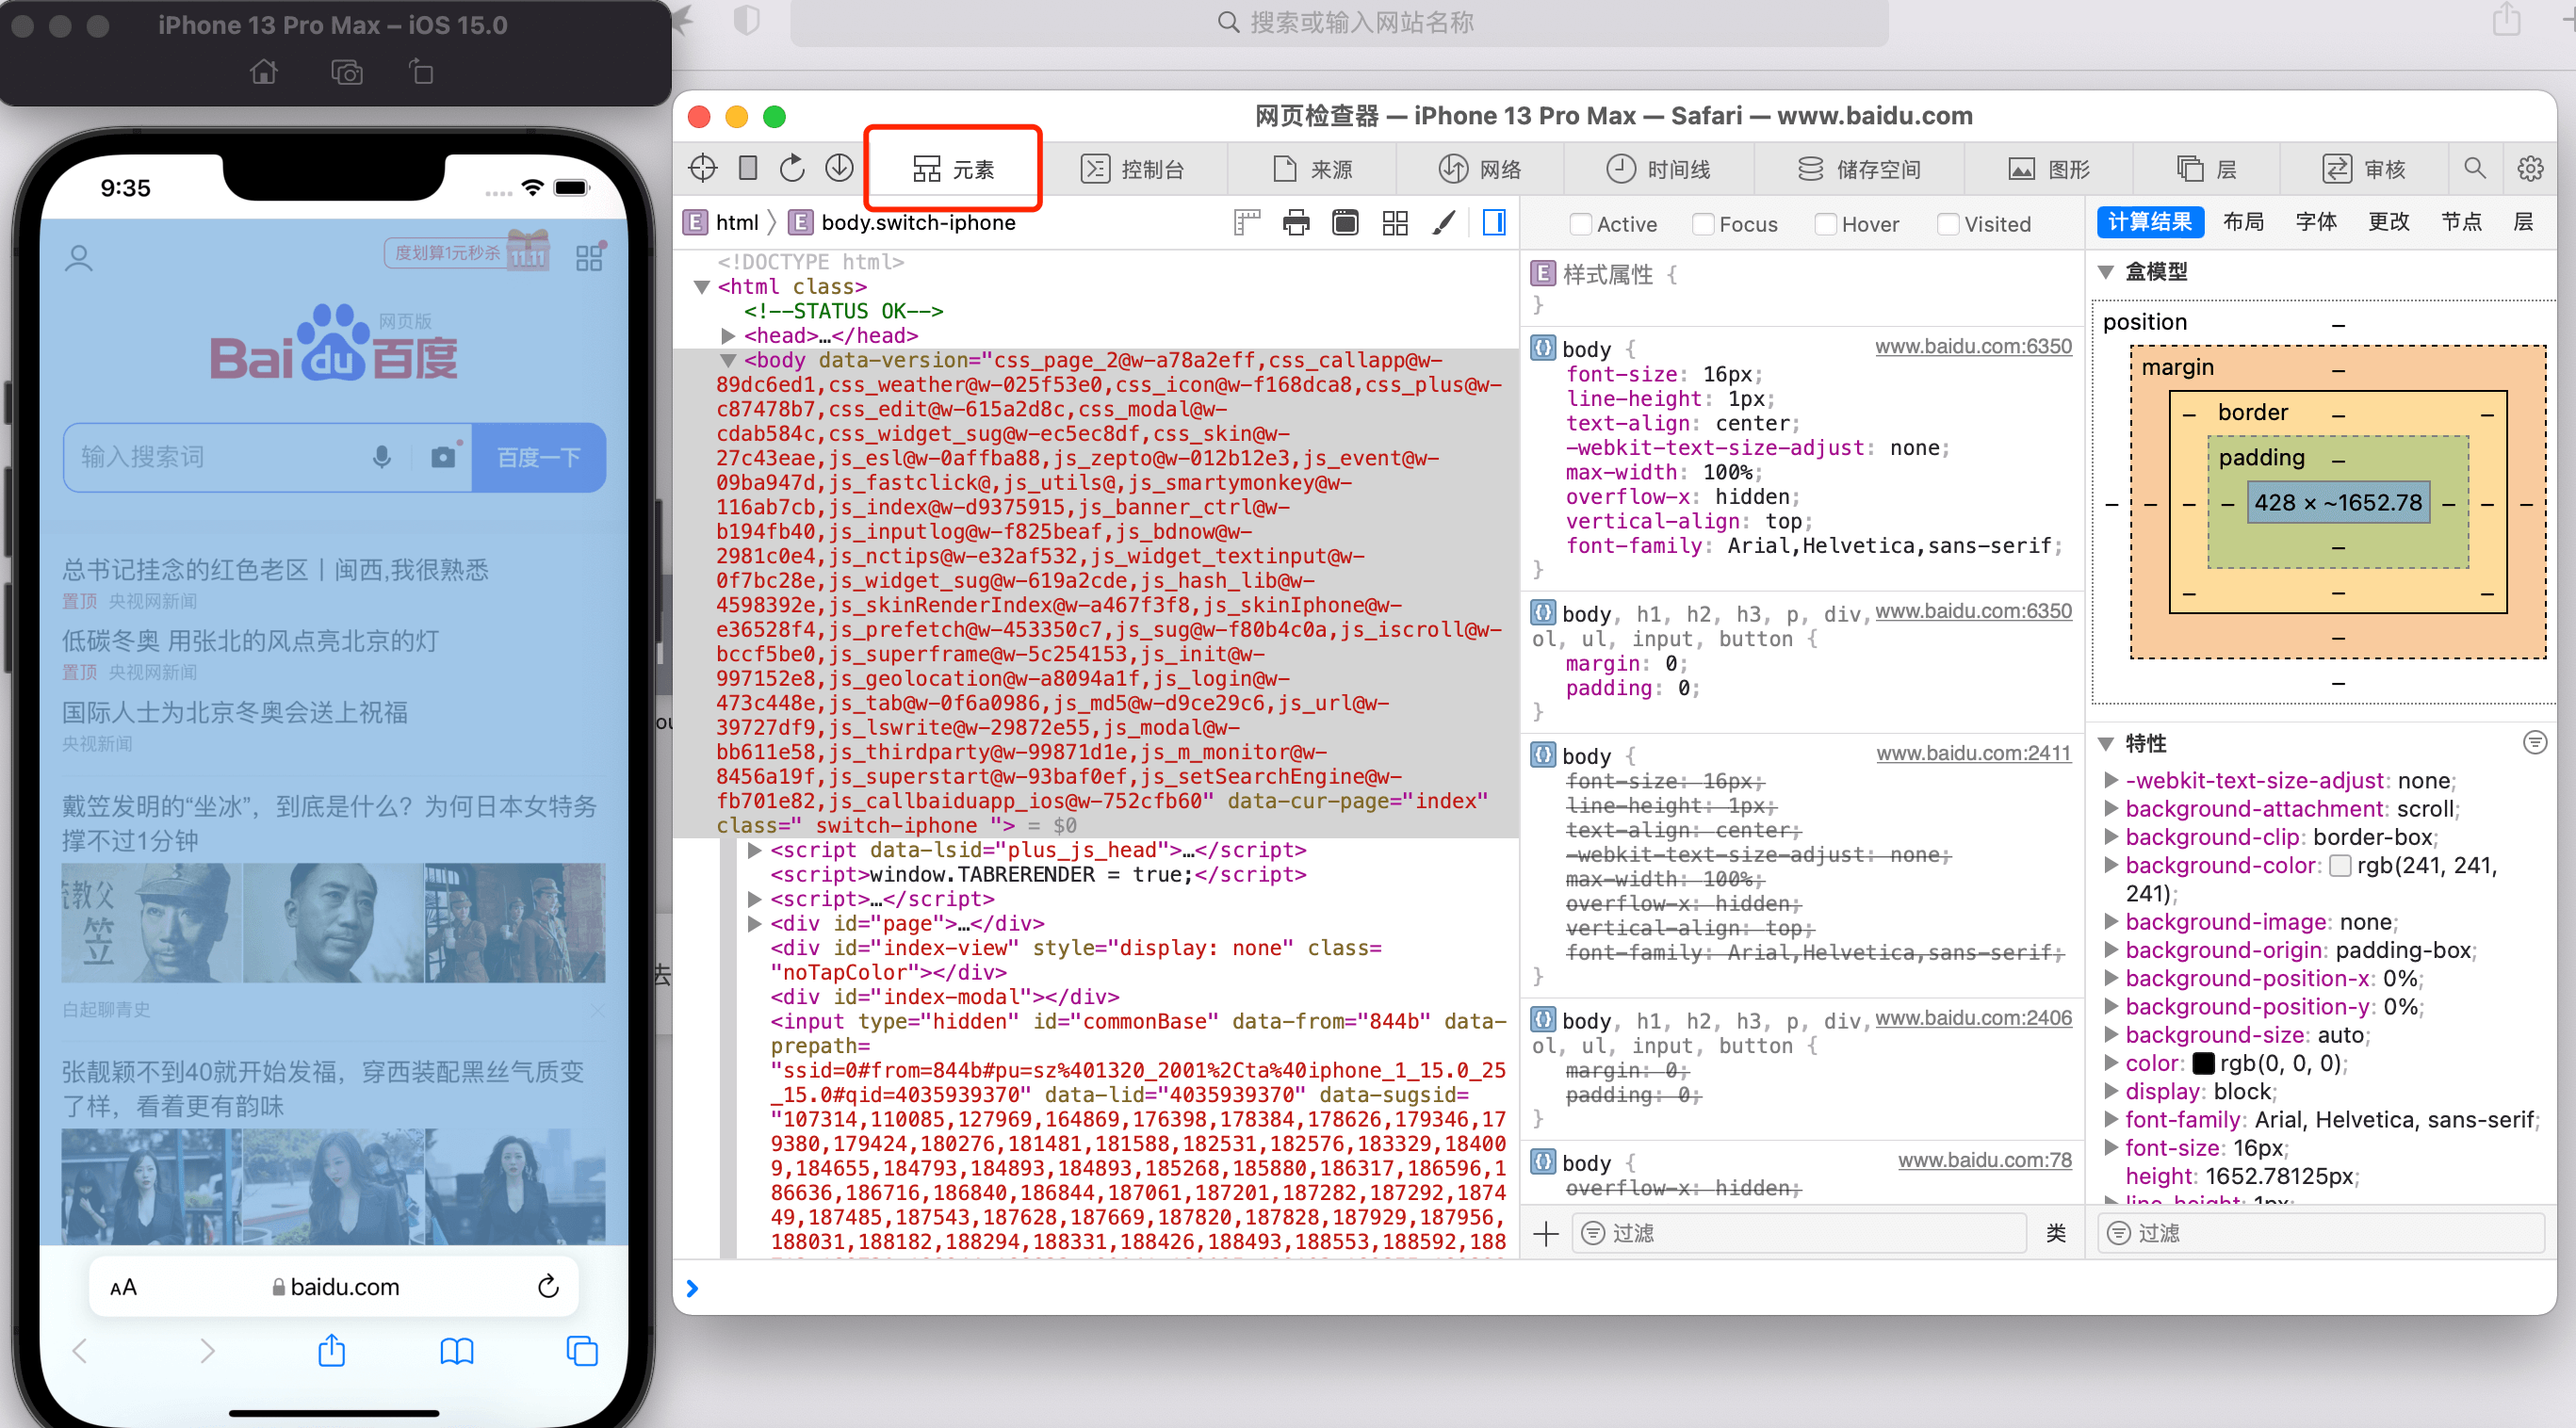Image resolution: width=2576 pixels, height=1428 pixels.
Task: Switch to the 时间线 tab
Action: coord(1659,169)
